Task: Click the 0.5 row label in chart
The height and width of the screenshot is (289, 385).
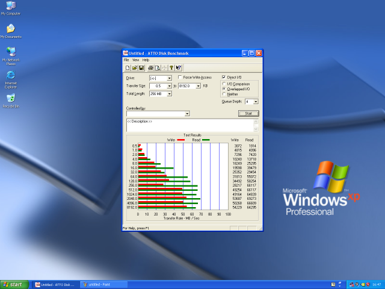Action: pyautogui.click(x=135, y=146)
